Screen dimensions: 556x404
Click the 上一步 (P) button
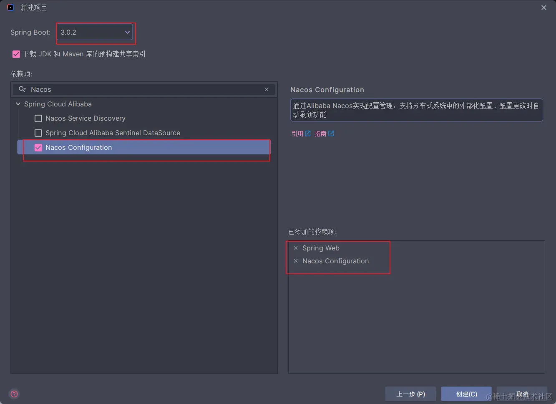(x=410, y=394)
